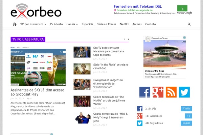Open the Contato menu item
This screenshot has height=135, width=203.
(x=151, y=24)
